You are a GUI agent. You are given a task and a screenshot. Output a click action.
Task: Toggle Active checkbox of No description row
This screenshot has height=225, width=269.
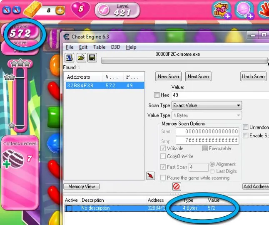pyautogui.click(x=69, y=208)
